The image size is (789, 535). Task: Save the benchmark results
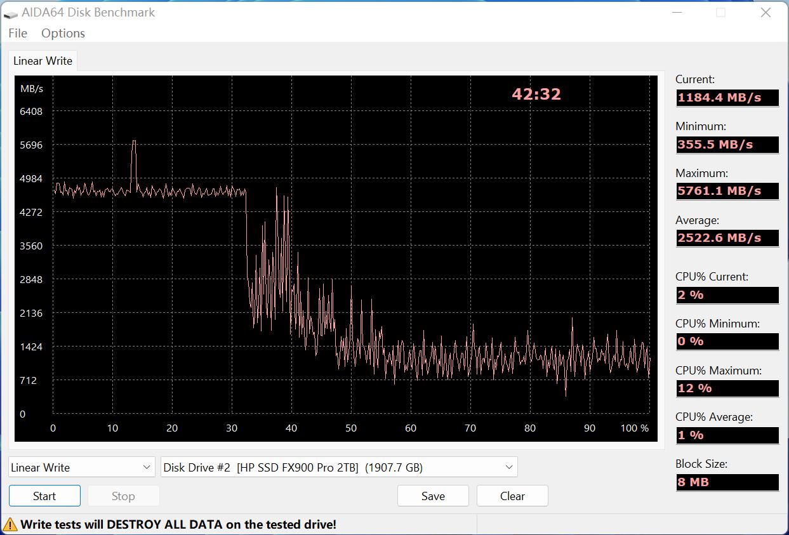click(x=433, y=496)
